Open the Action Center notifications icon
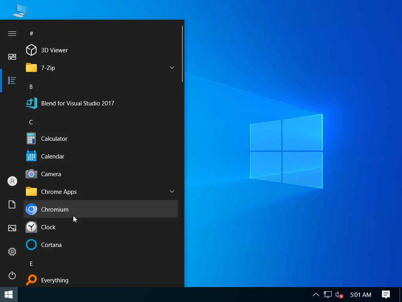The height and width of the screenshot is (302, 402). (x=386, y=295)
